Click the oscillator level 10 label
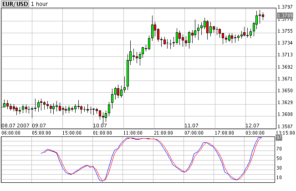 point(279,177)
